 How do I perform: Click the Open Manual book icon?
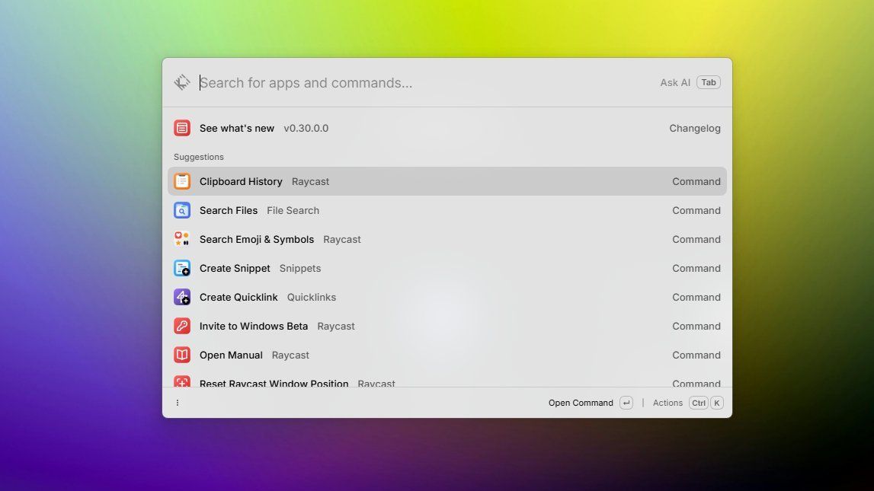click(181, 355)
